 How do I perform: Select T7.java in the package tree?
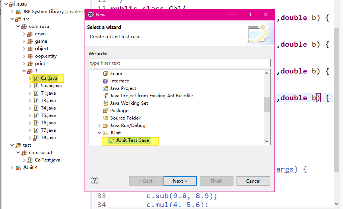pos(48,130)
